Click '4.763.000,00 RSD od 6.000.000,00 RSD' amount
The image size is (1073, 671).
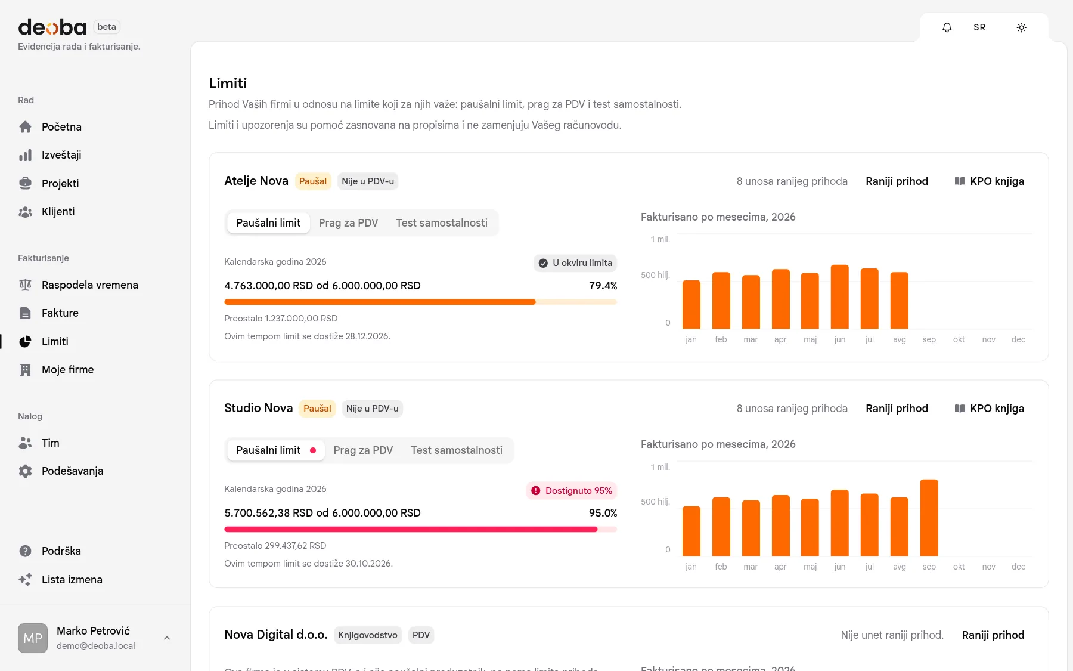(322, 286)
